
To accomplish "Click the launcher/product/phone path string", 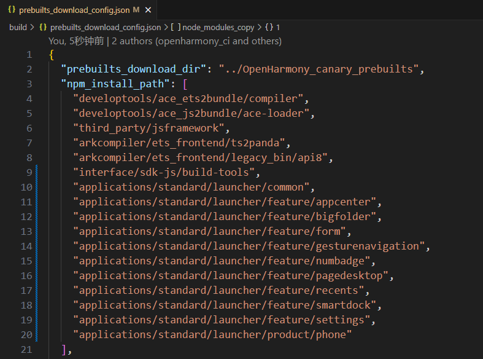I will (212, 335).
